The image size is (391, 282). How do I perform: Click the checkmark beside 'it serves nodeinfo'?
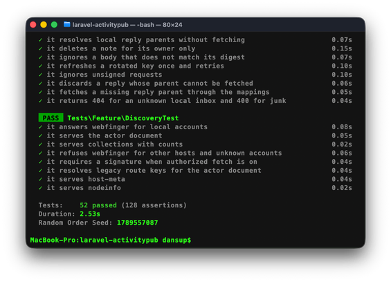pyautogui.click(x=40, y=188)
